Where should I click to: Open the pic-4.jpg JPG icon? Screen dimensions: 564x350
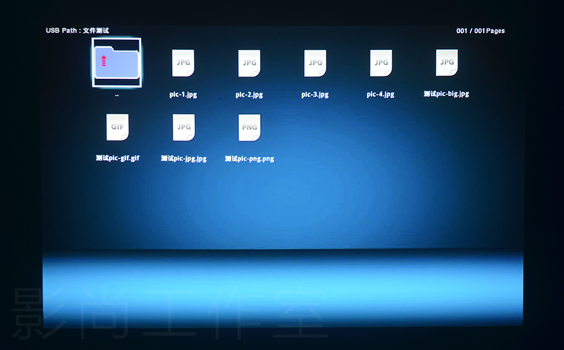(381, 63)
